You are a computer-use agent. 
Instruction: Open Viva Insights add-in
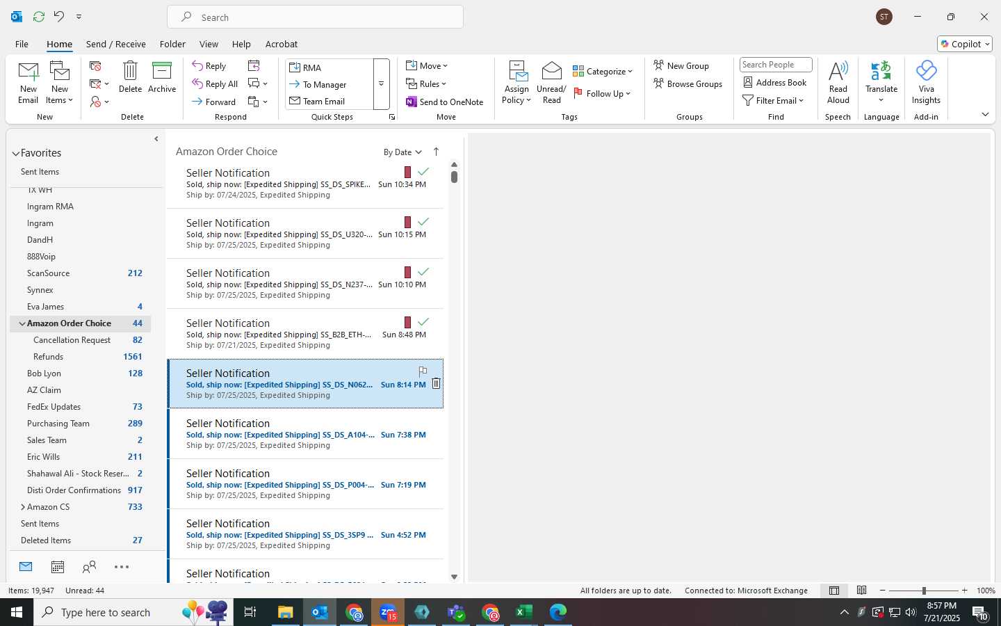[926, 82]
